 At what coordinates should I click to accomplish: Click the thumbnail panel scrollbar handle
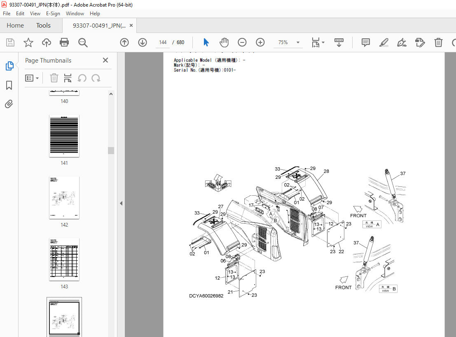111,150
